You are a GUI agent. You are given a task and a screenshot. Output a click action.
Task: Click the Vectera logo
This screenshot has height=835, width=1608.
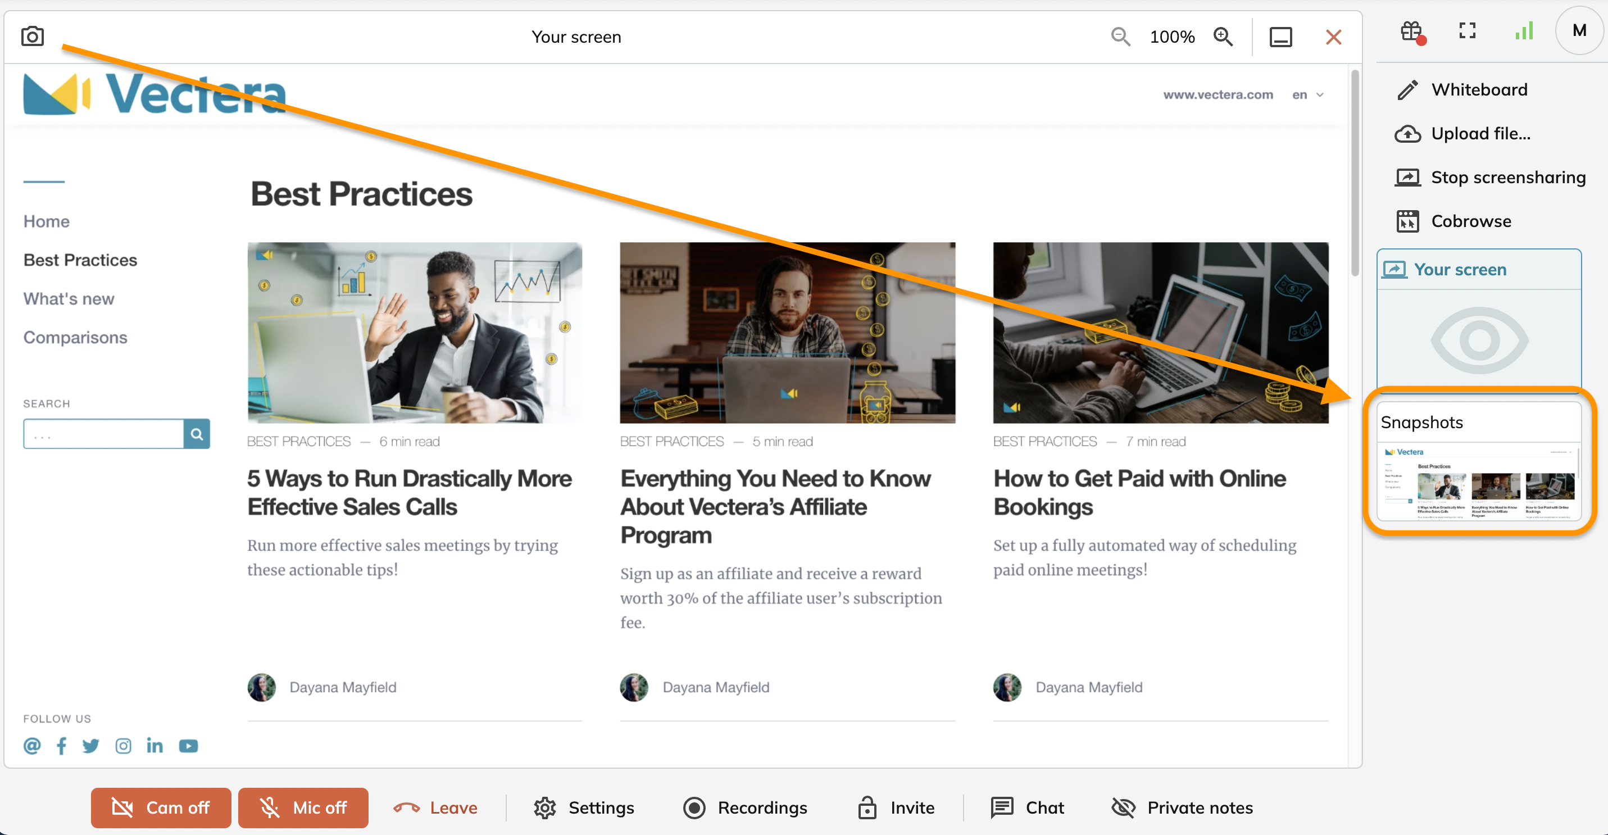coord(154,94)
